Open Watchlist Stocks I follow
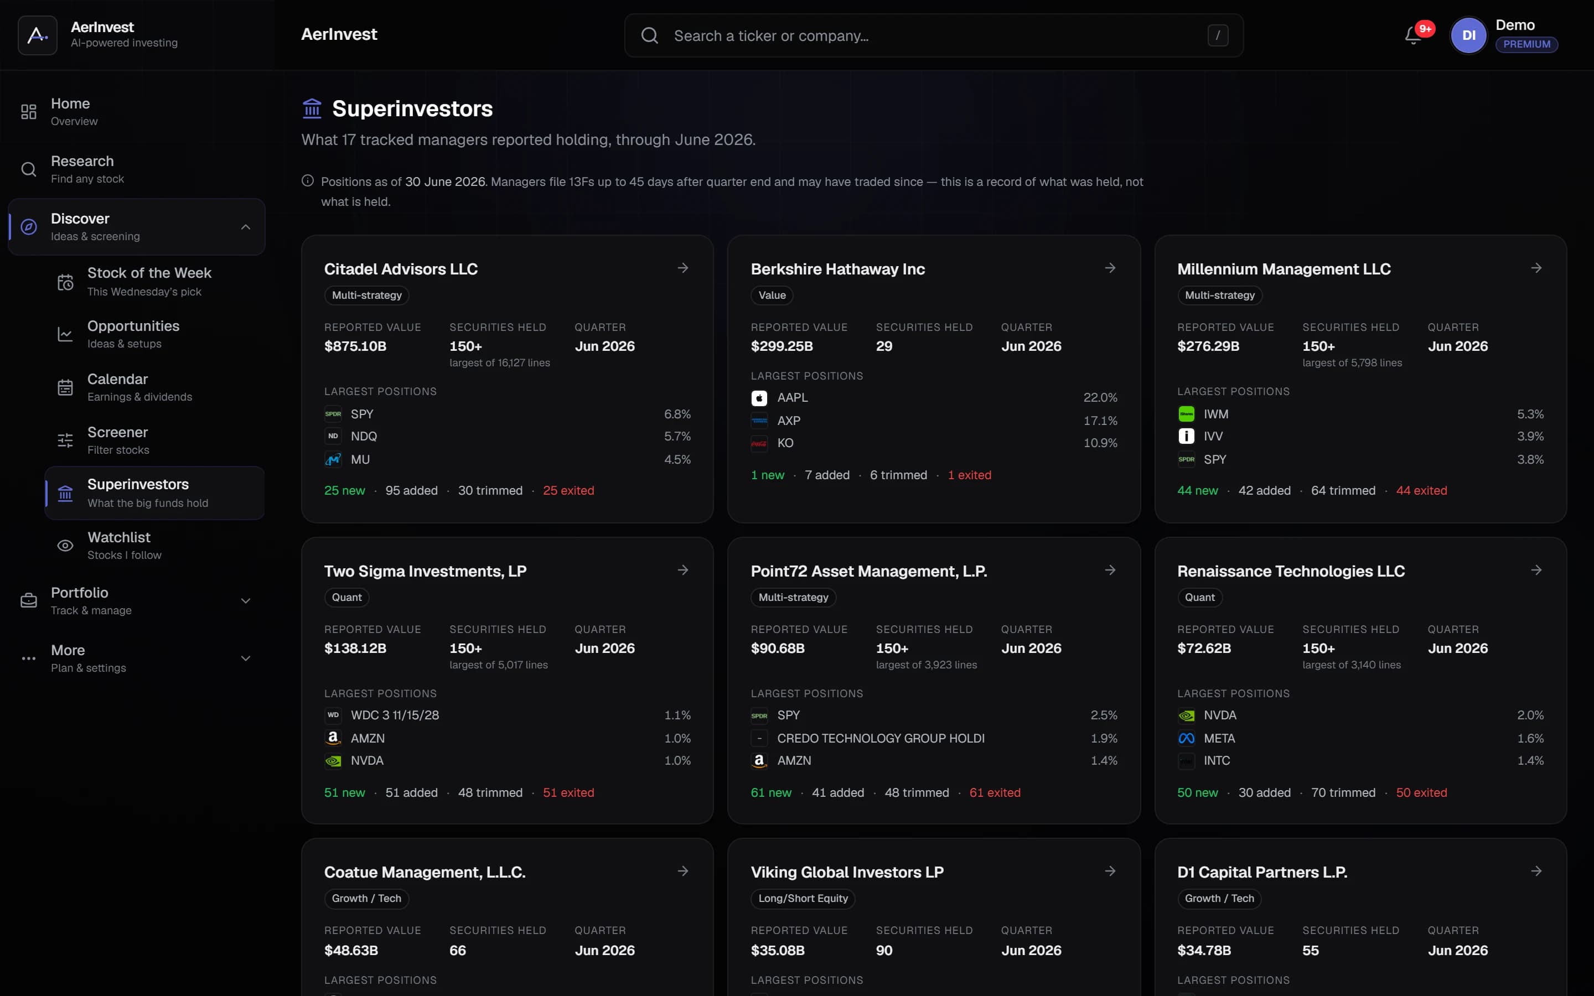The image size is (1594, 996). (x=155, y=546)
